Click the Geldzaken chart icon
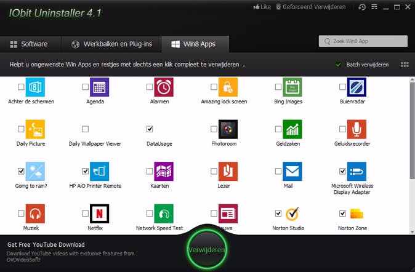The height and width of the screenshot is (272, 415). [x=292, y=129]
